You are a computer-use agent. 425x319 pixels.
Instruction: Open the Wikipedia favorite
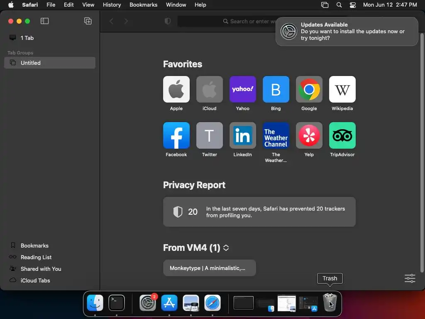(342, 89)
